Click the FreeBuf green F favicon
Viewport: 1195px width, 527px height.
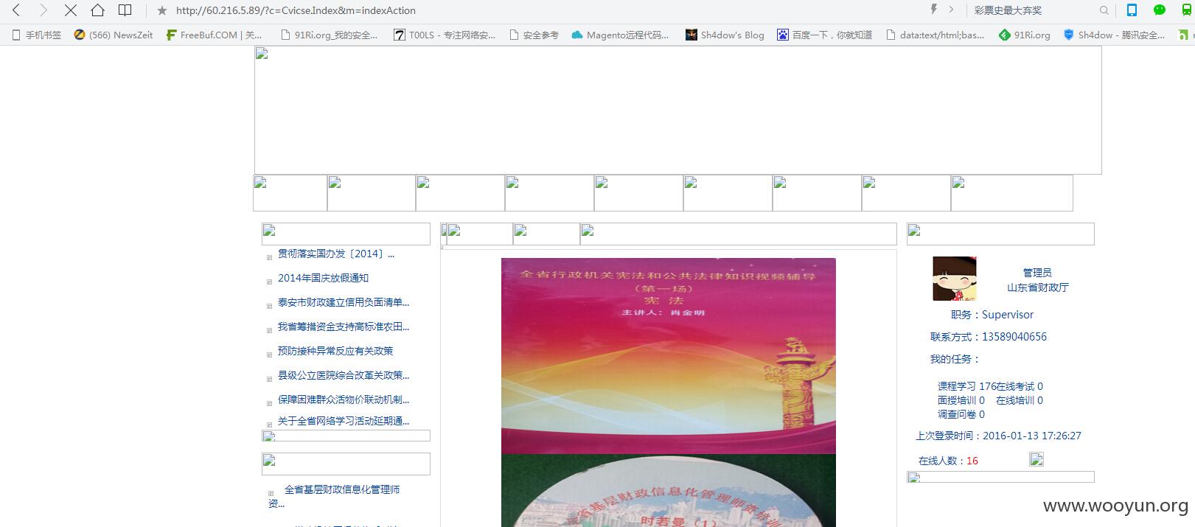click(171, 35)
